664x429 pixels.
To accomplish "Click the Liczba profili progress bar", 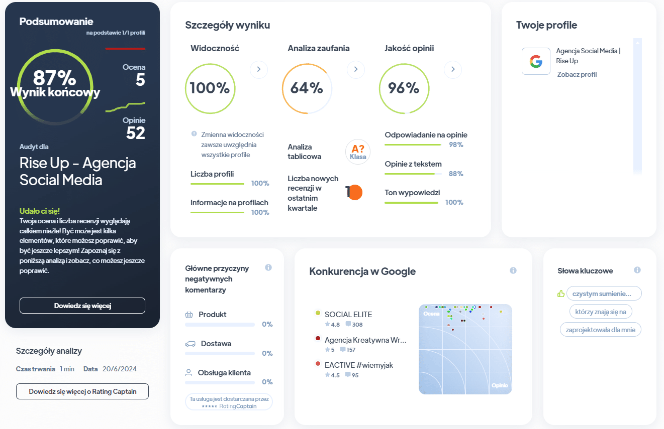I will (x=217, y=184).
